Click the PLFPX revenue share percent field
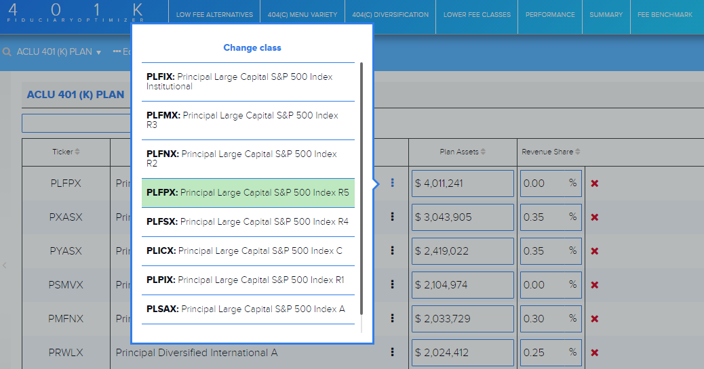The height and width of the screenshot is (369, 704). [x=543, y=183]
